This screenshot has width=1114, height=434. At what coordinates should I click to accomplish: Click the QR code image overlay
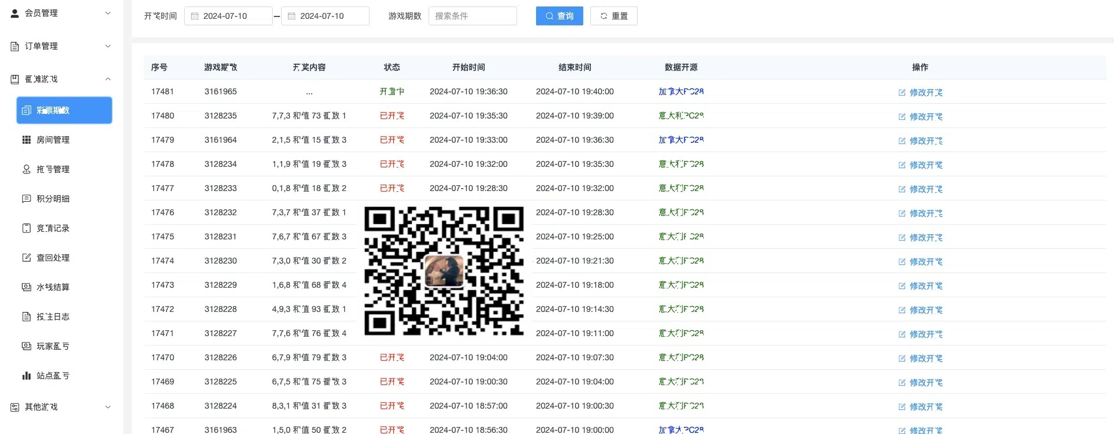click(x=444, y=271)
